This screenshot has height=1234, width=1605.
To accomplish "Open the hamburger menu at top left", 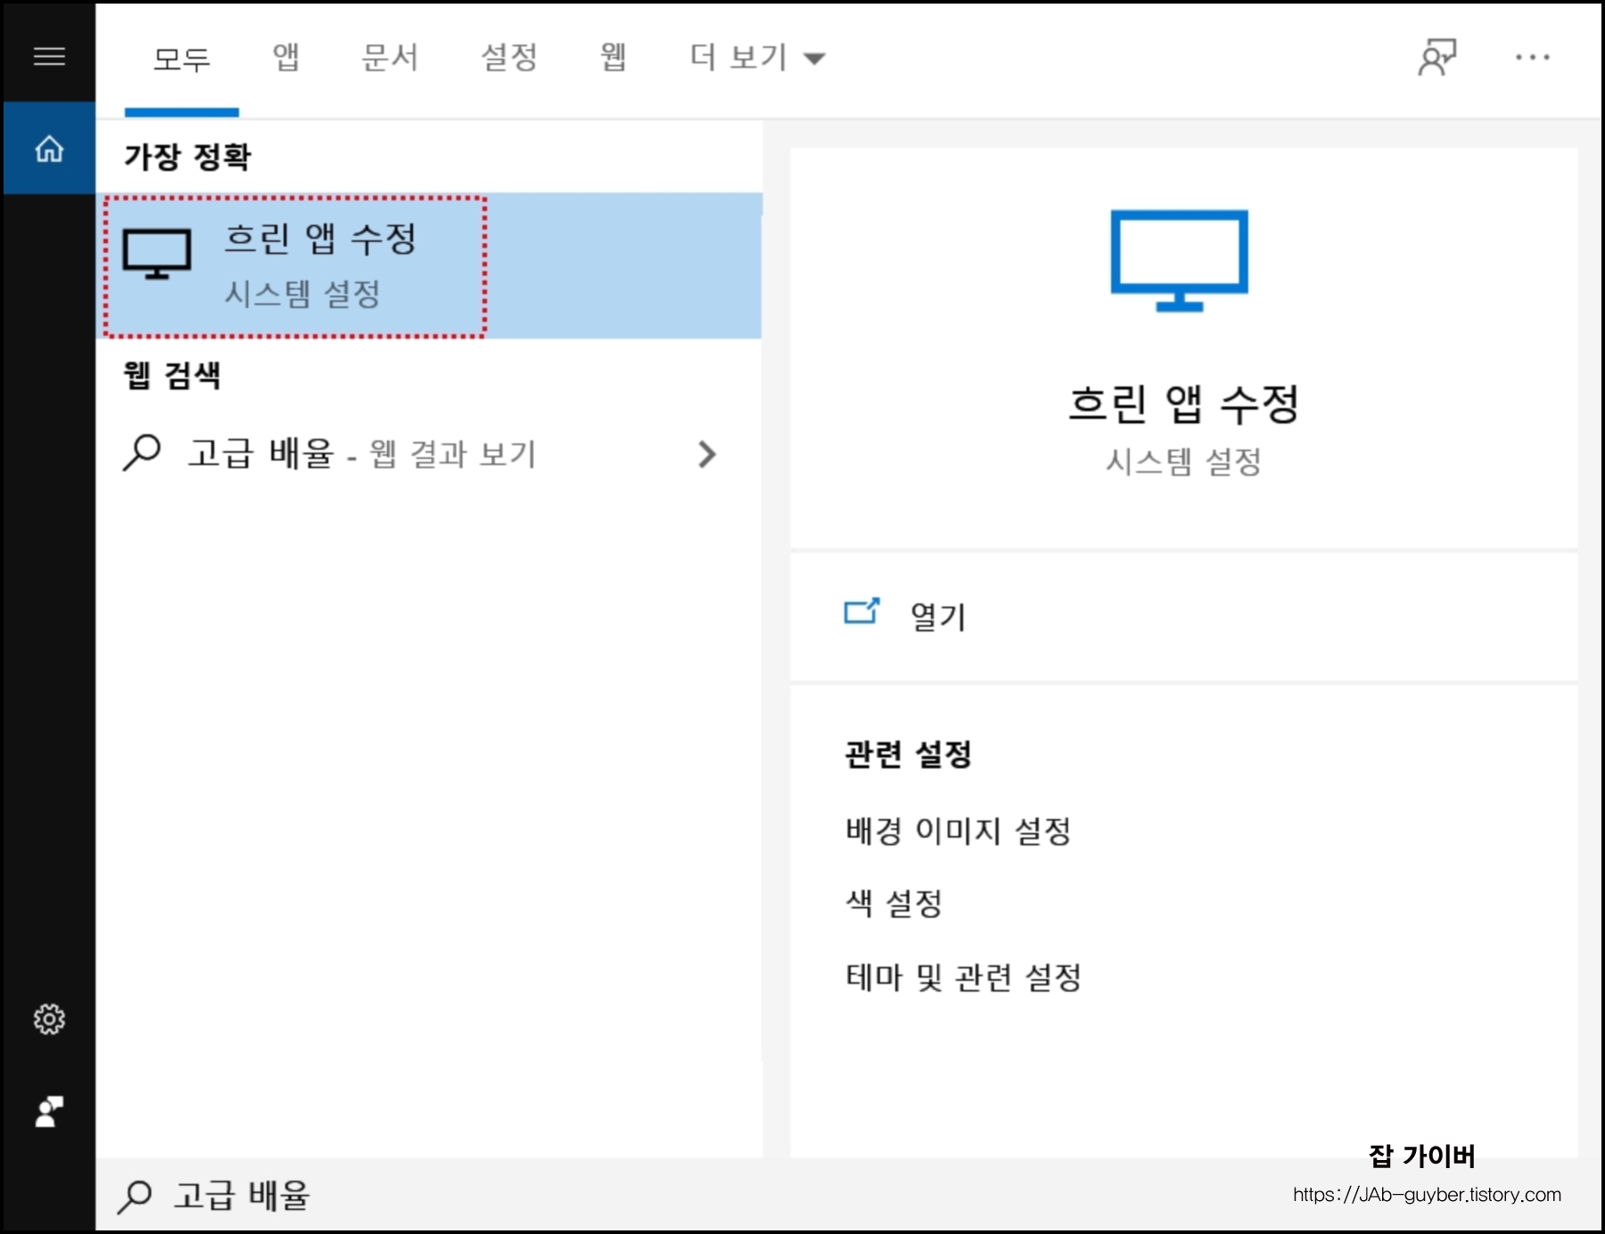I will (x=49, y=55).
